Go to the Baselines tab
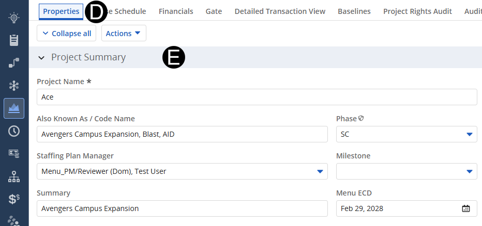This screenshot has height=226, width=482. click(x=354, y=11)
